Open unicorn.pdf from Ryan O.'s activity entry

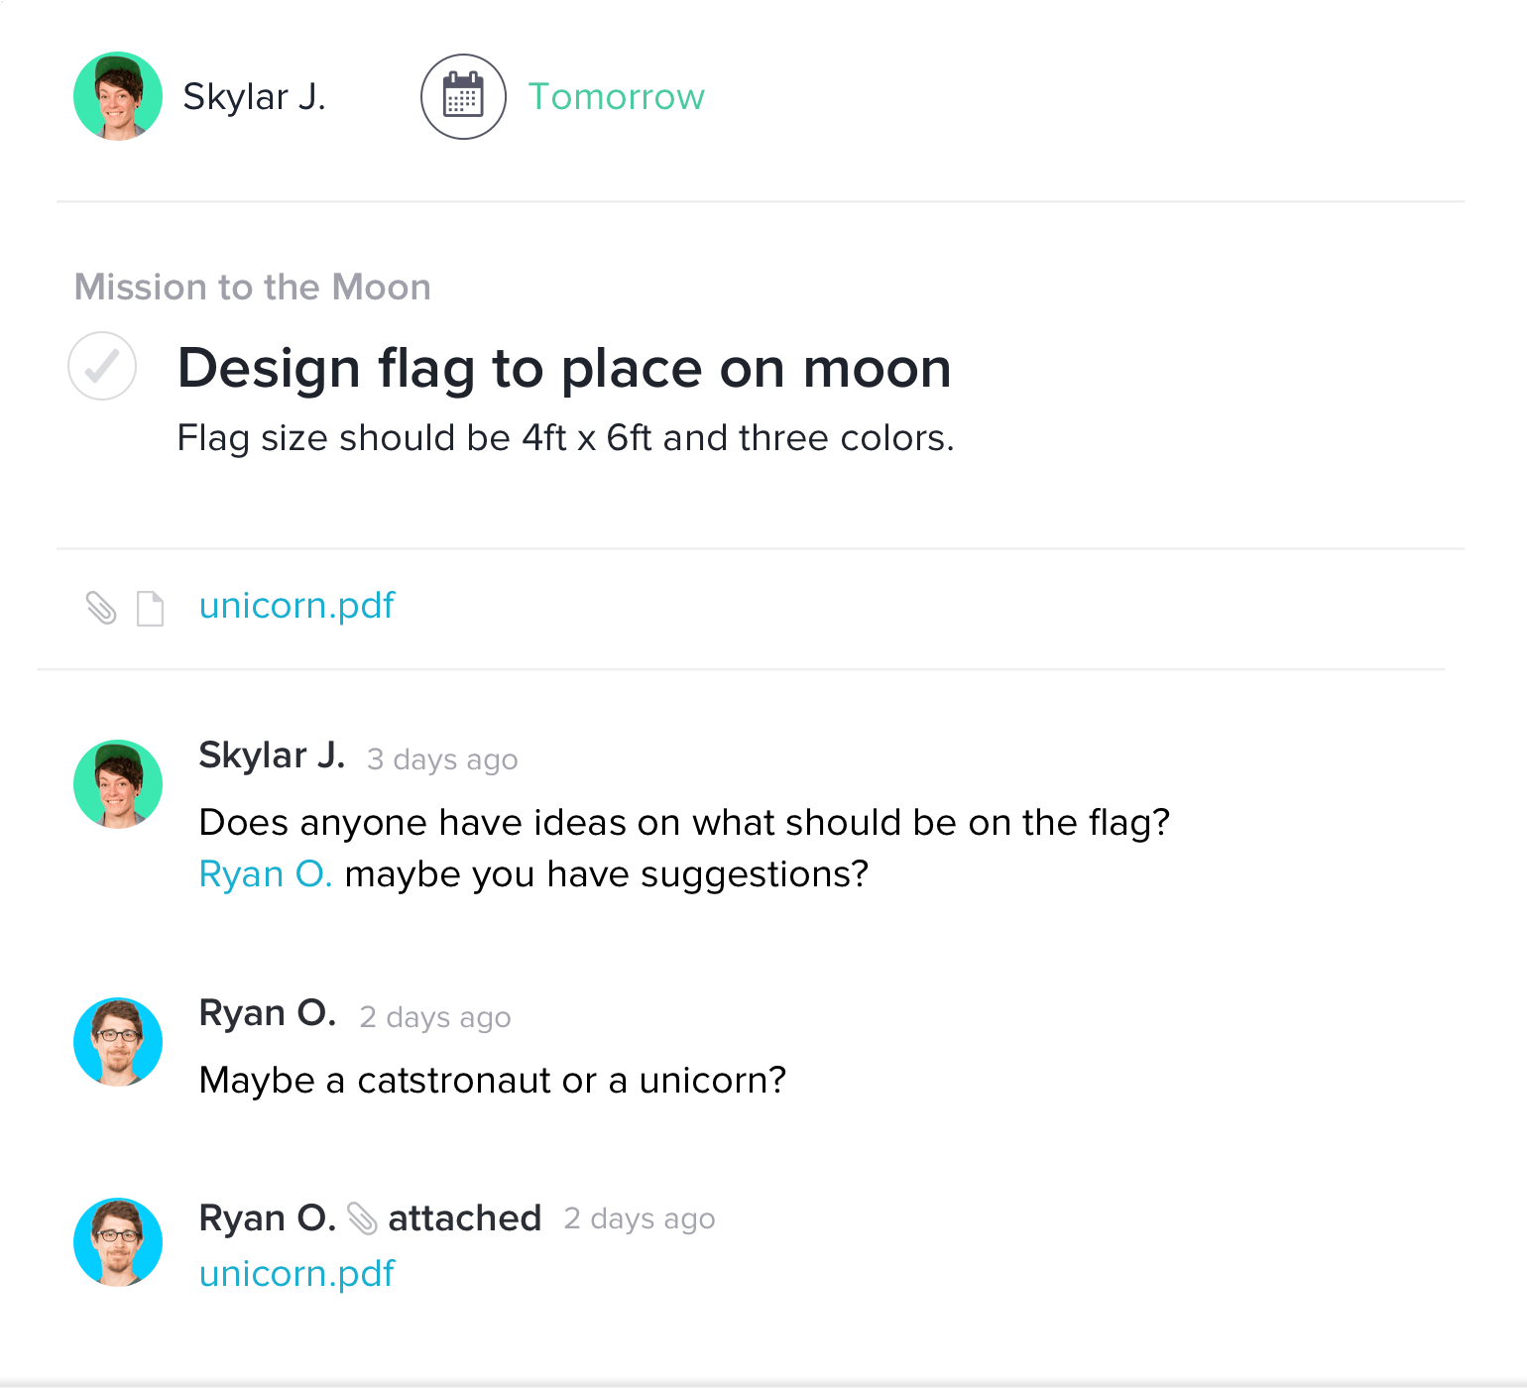296,1274
